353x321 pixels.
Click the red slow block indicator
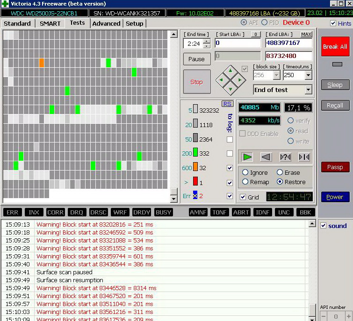click(195, 181)
